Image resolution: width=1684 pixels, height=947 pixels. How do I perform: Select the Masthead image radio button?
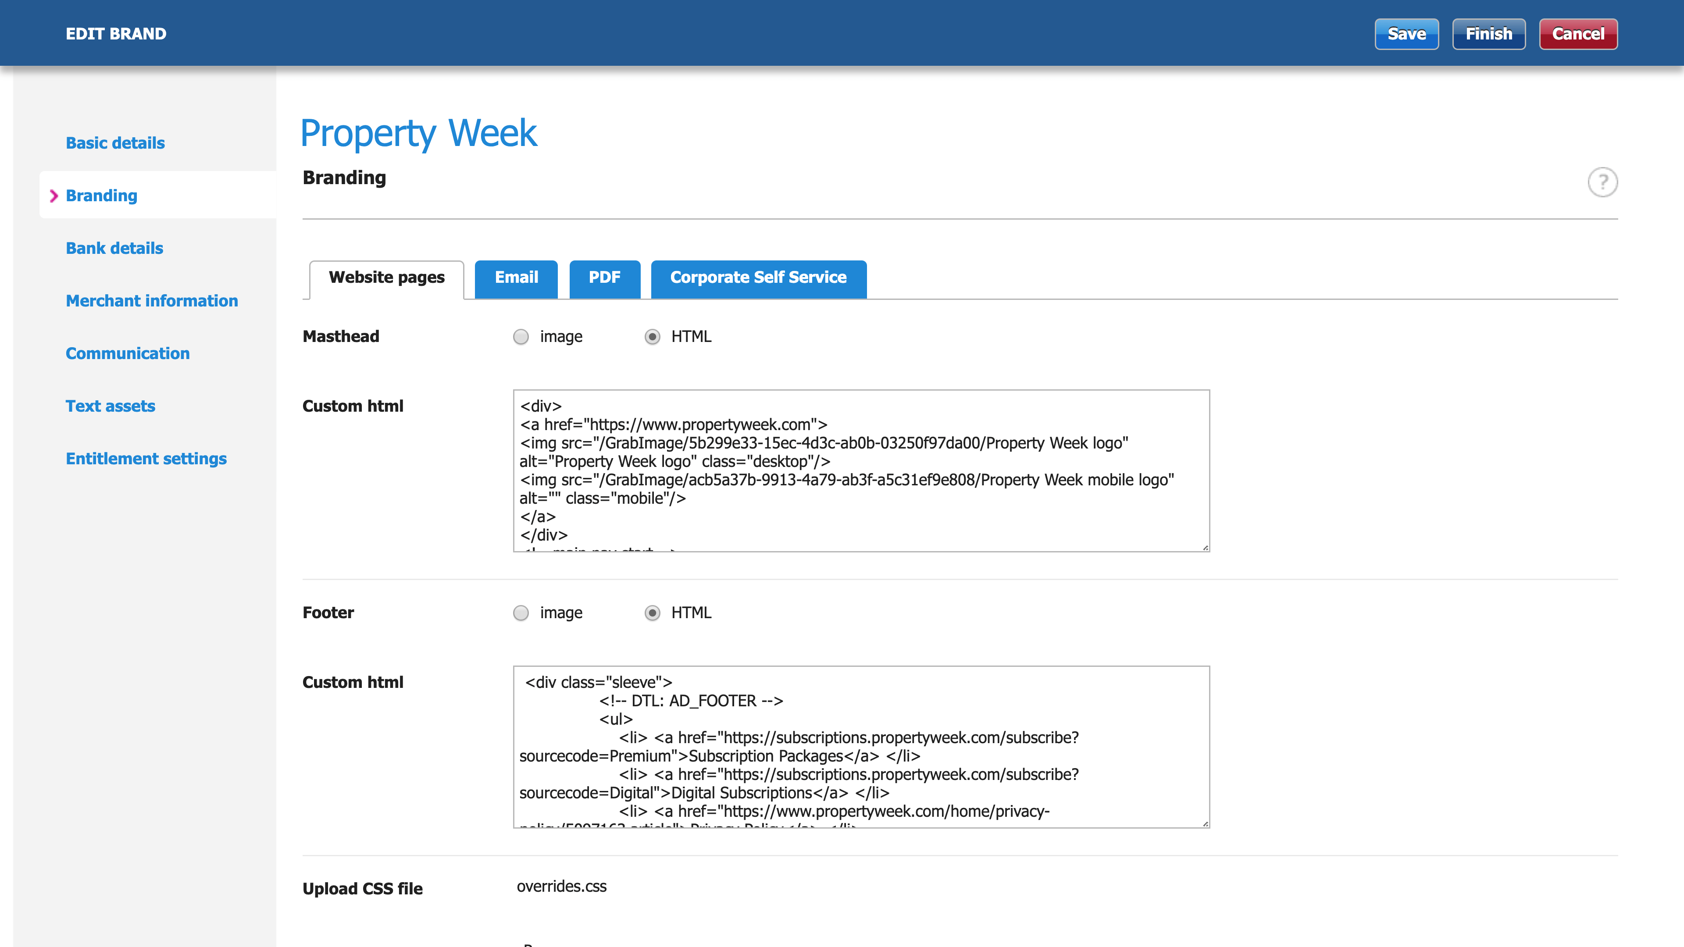tap(521, 337)
